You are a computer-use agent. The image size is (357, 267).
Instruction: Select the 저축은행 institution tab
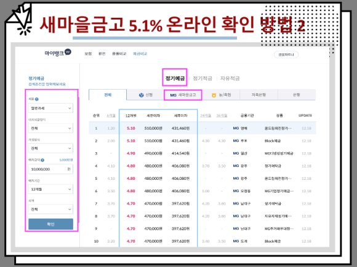(x=259, y=95)
